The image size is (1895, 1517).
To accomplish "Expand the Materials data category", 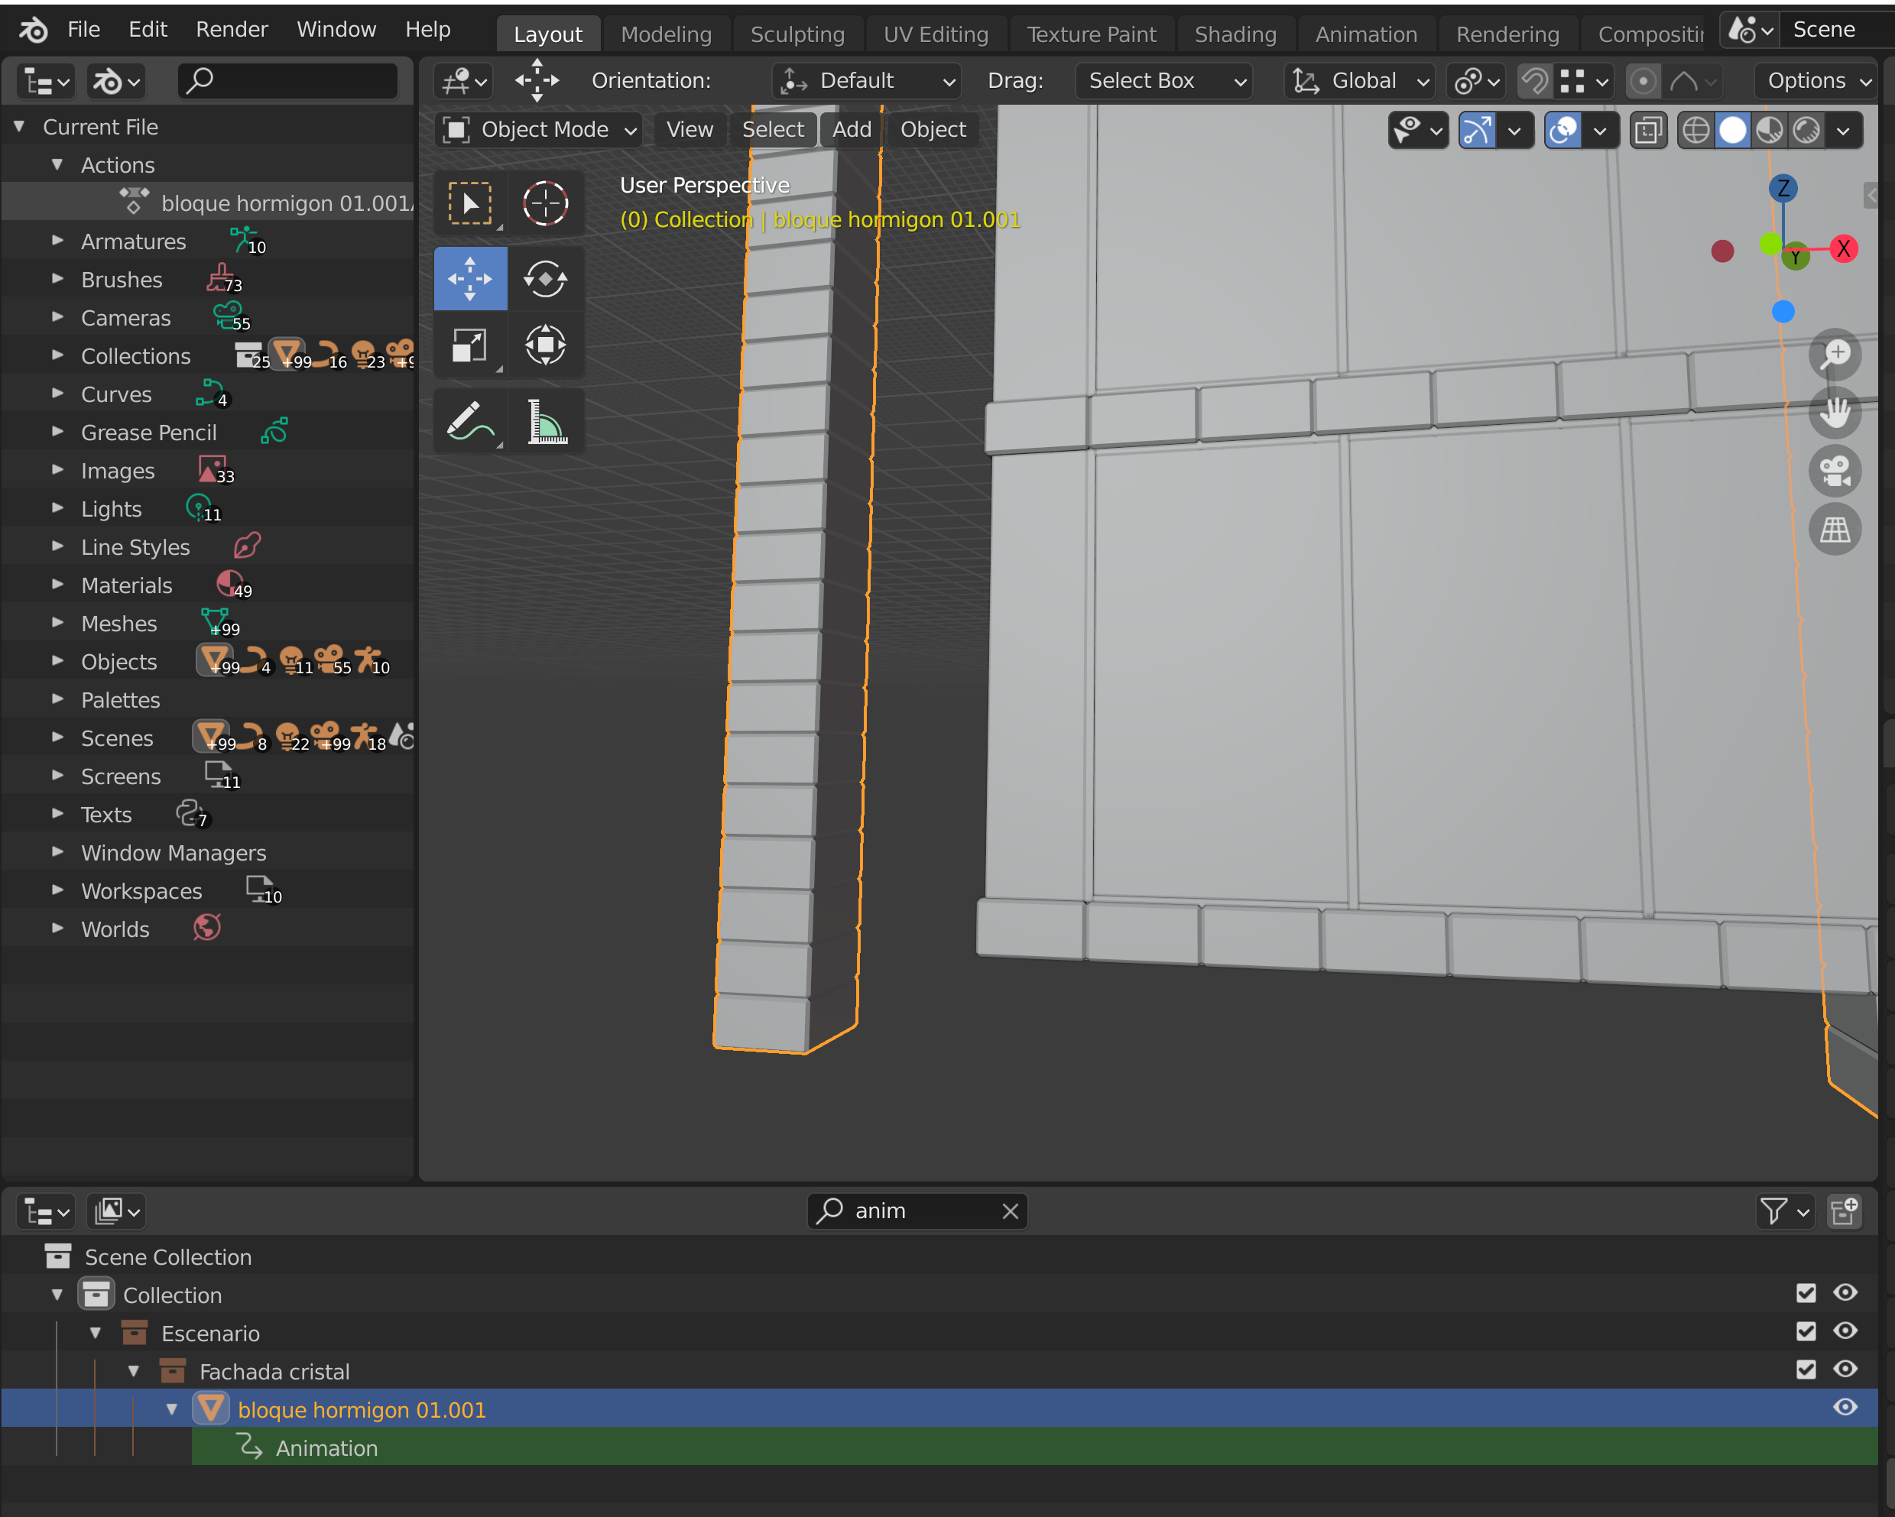I will tap(58, 585).
